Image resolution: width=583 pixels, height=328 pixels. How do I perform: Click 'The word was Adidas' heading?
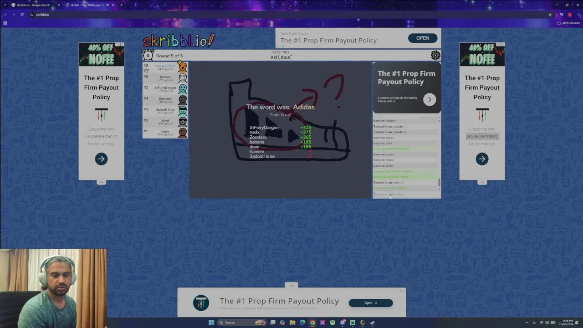click(x=280, y=107)
